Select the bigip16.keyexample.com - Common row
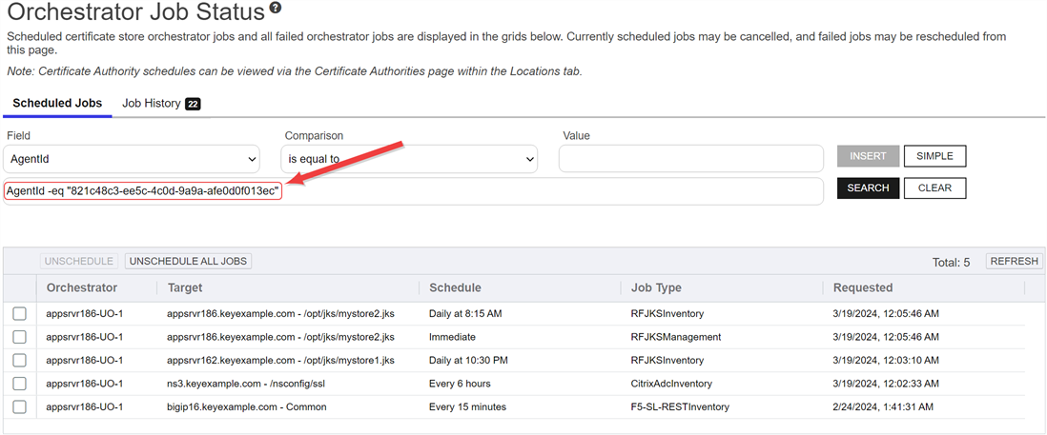The width and height of the screenshot is (1047, 435). 246,407
